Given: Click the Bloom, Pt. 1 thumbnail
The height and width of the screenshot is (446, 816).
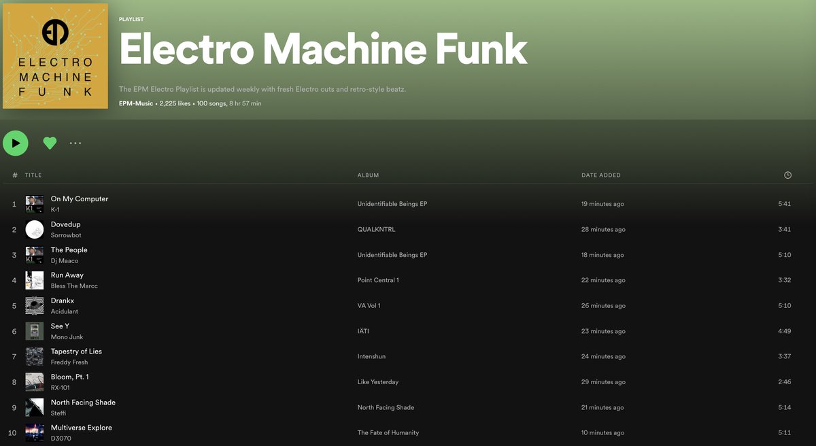Looking at the screenshot, I should coord(35,382).
